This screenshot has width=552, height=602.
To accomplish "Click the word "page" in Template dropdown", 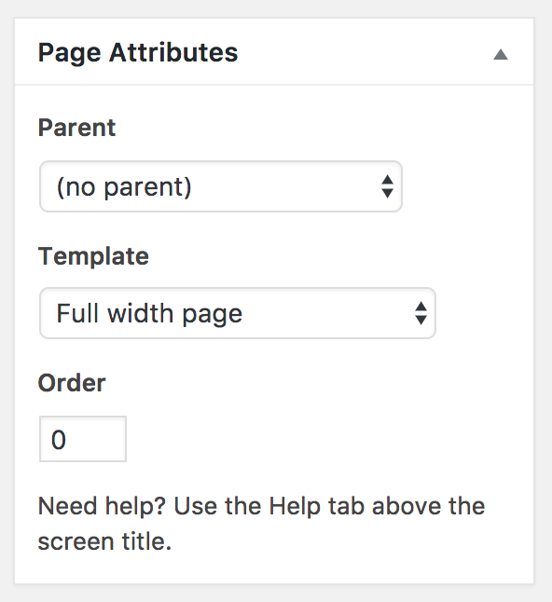I will click(213, 316).
